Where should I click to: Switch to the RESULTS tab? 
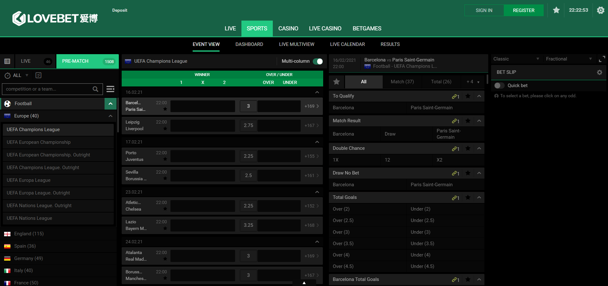click(x=390, y=44)
